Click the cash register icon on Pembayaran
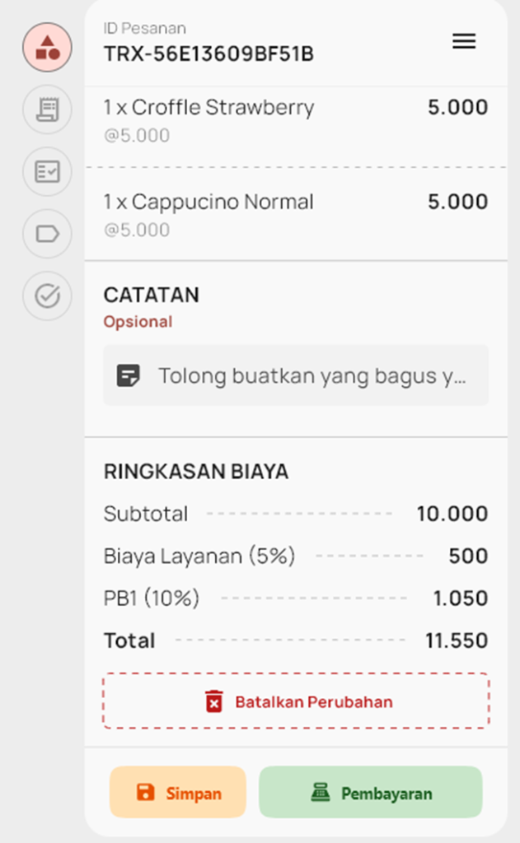 (321, 793)
